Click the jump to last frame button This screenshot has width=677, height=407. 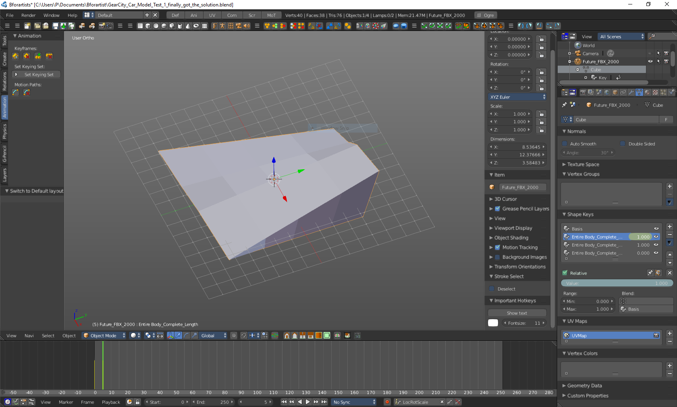click(324, 402)
